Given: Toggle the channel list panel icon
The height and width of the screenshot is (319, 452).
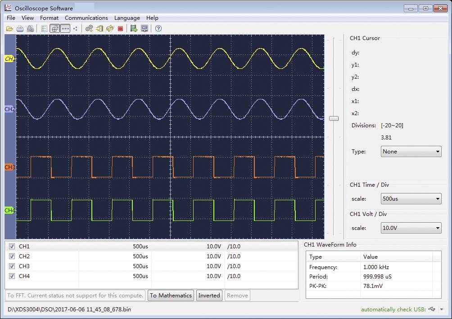Looking at the screenshot, I should 43,28.
